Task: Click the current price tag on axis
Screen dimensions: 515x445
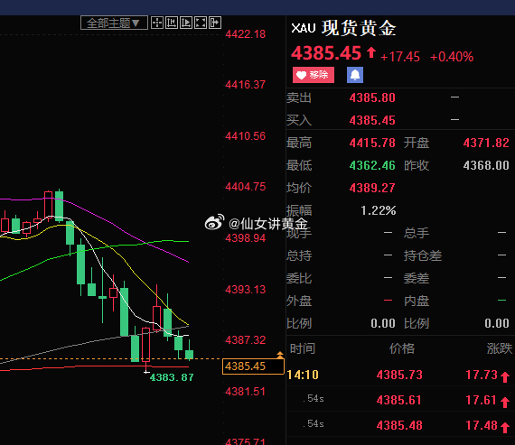Action: 253,366
